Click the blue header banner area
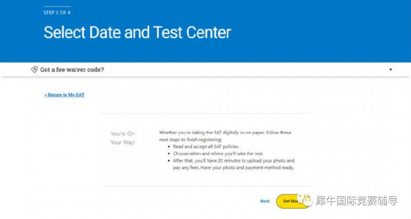 [206, 31]
